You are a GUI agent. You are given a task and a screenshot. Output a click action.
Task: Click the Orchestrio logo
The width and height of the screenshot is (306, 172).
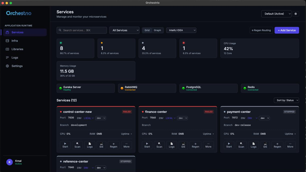[19, 13]
